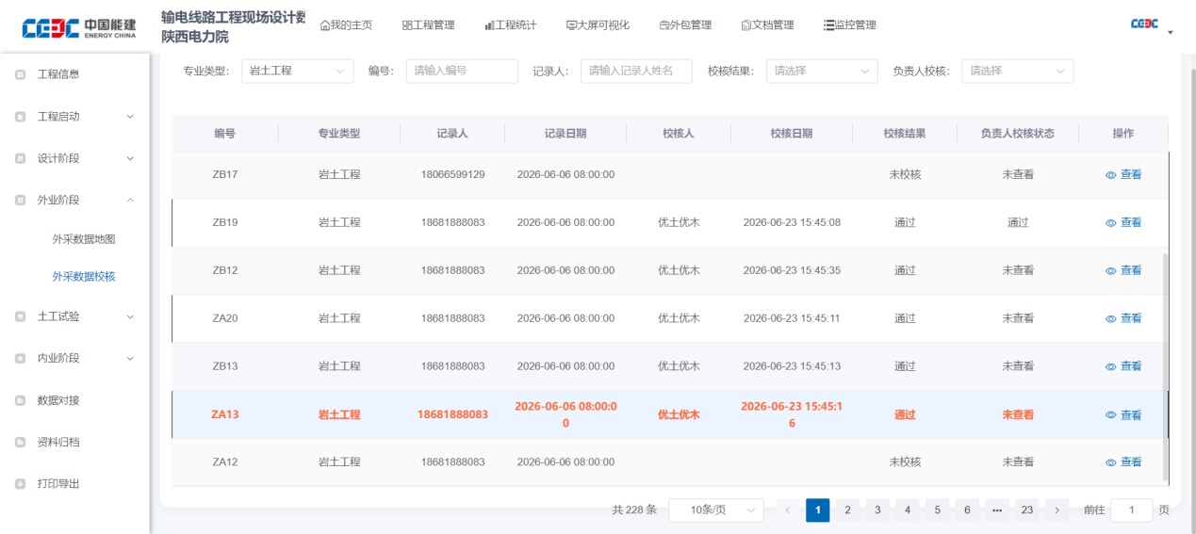1196x534 pixels.
Task: Click the eye icon in row ZB12
Action: click(x=1110, y=270)
